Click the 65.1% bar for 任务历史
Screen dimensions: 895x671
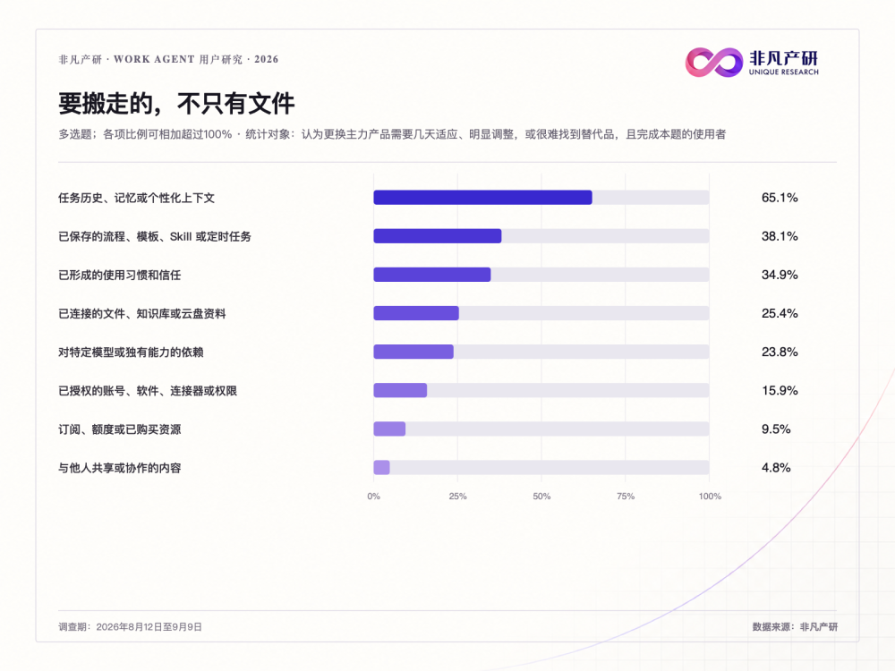[483, 198]
